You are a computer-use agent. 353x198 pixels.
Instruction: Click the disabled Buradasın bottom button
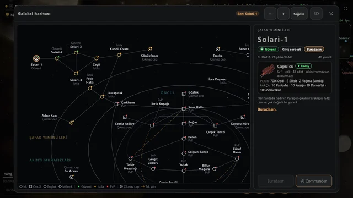pos(276,181)
